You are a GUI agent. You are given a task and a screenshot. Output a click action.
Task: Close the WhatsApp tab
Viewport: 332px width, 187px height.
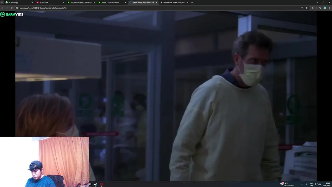tap(32, 2)
